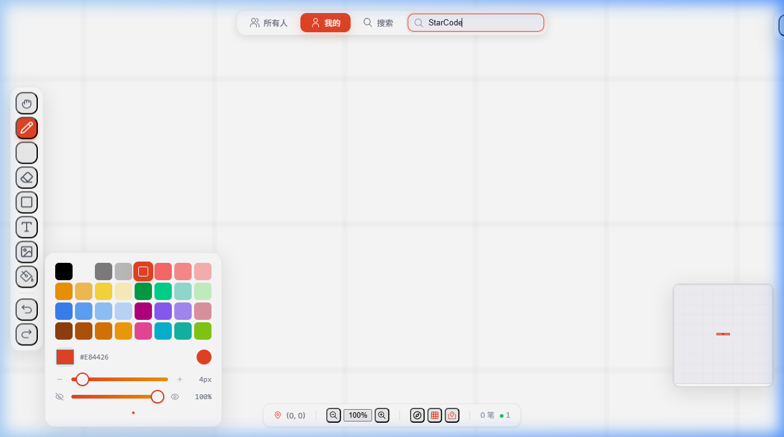Switch to the 我的 tab

tap(326, 23)
